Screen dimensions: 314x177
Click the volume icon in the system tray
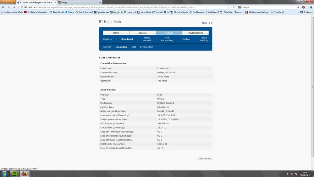(x=288, y=174)
